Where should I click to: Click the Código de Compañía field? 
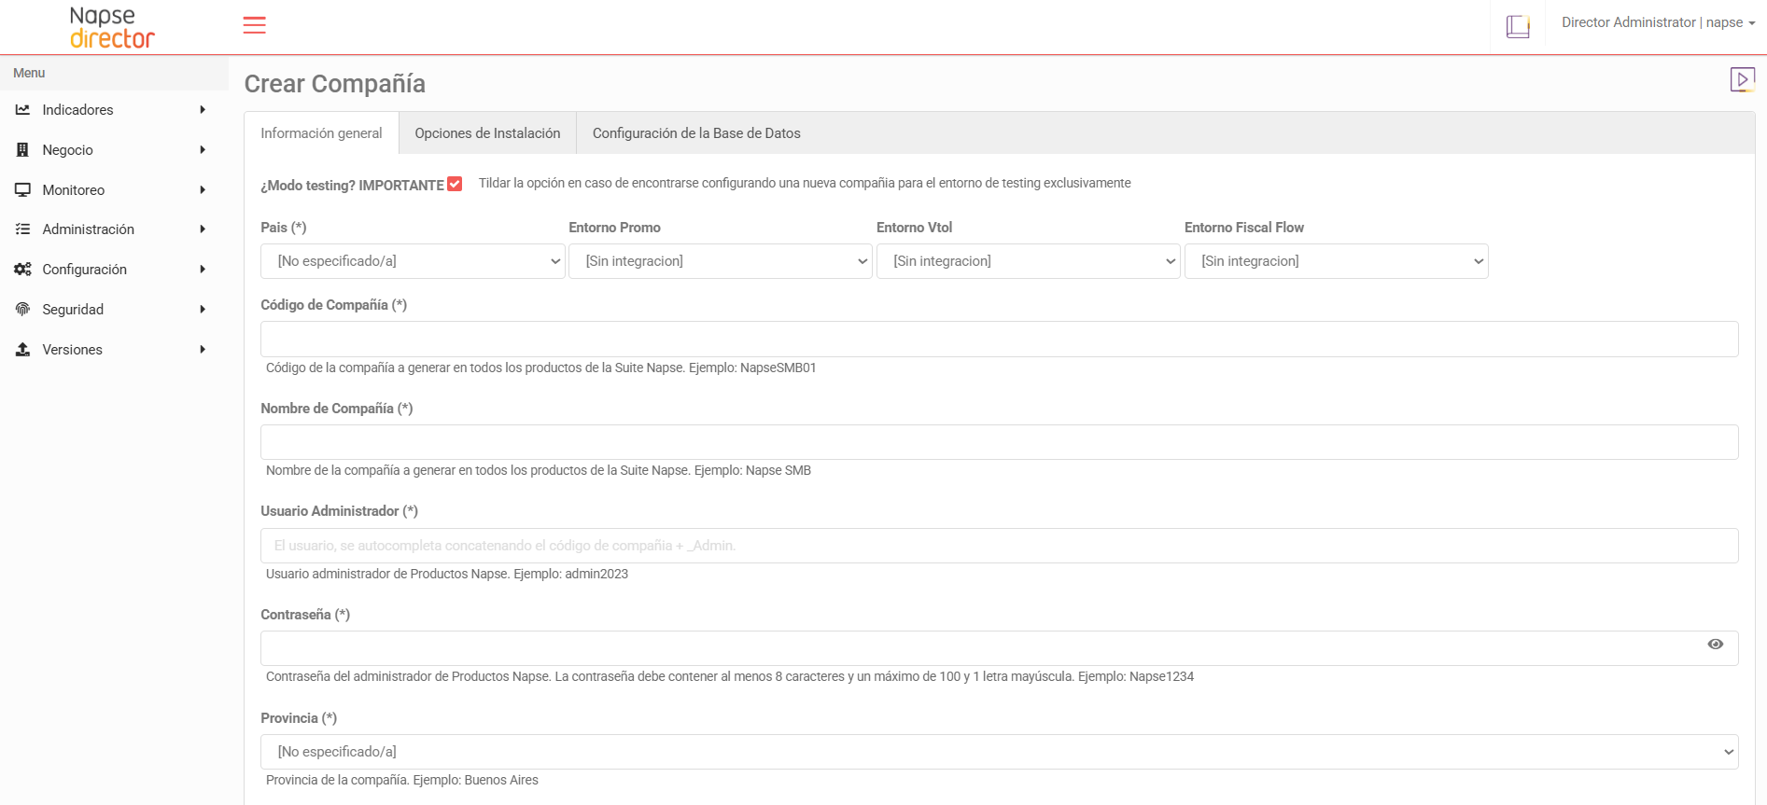coord(999,340)
